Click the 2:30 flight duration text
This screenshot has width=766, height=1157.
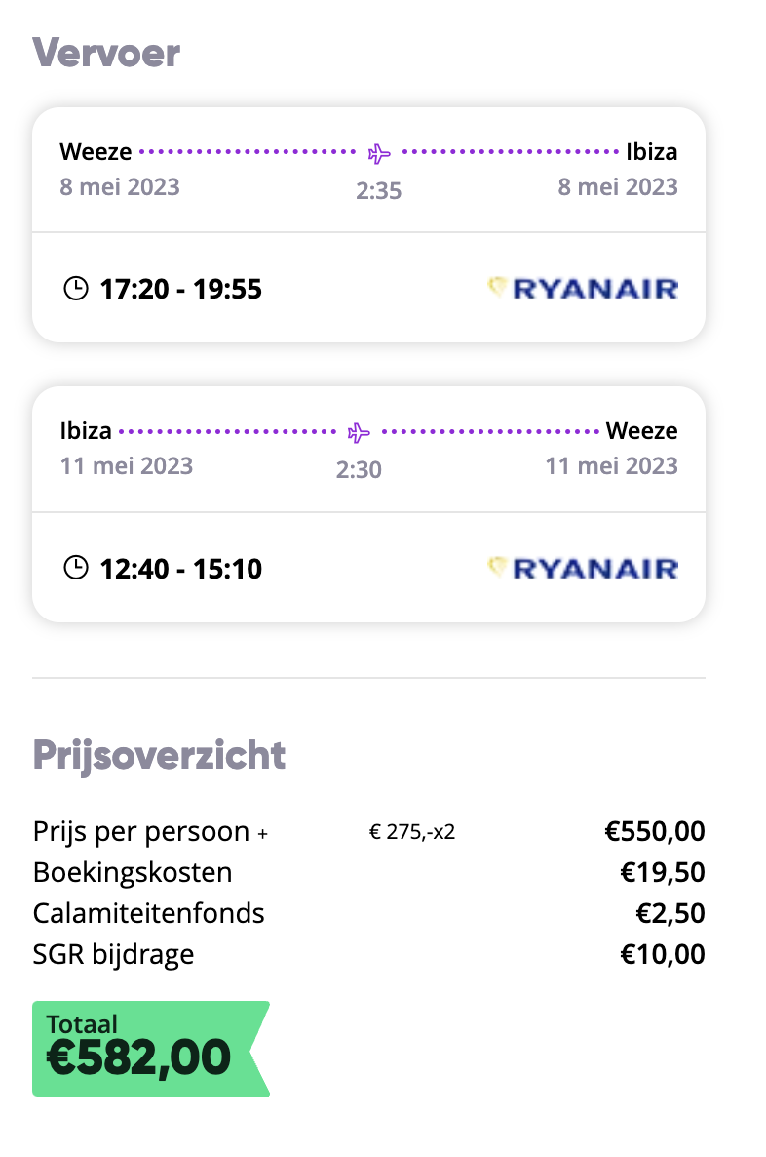359,470
